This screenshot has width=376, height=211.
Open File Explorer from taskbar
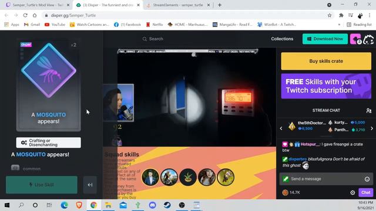[108, 205]
